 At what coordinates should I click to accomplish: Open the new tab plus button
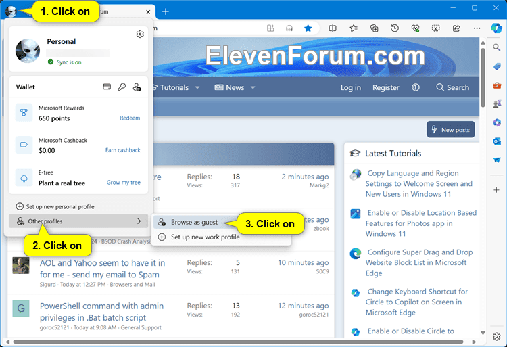point(165,12)
